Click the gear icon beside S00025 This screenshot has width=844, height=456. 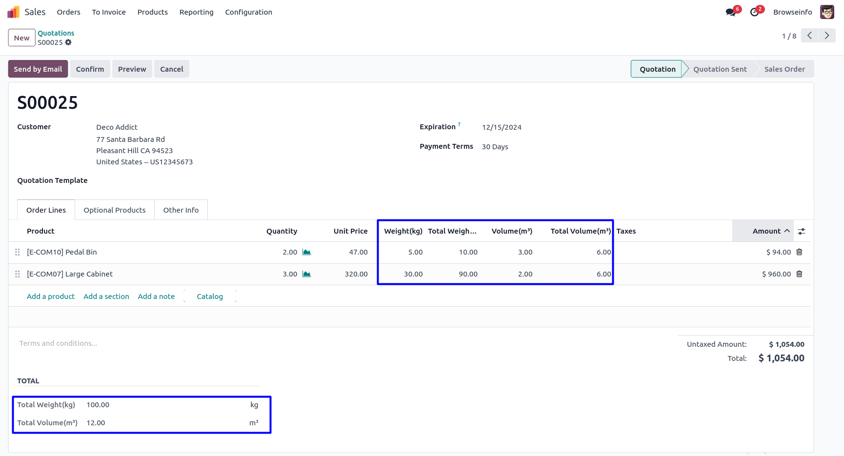pyautogui.click(x=68, y=42)
